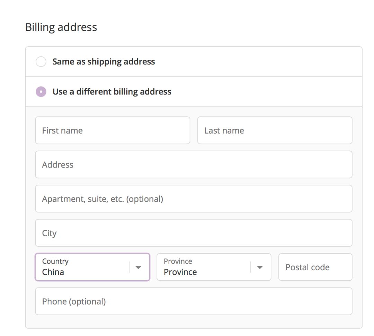374x336 pixels.
Task: Click into the Address field
Action: click(x=194, y=165)
